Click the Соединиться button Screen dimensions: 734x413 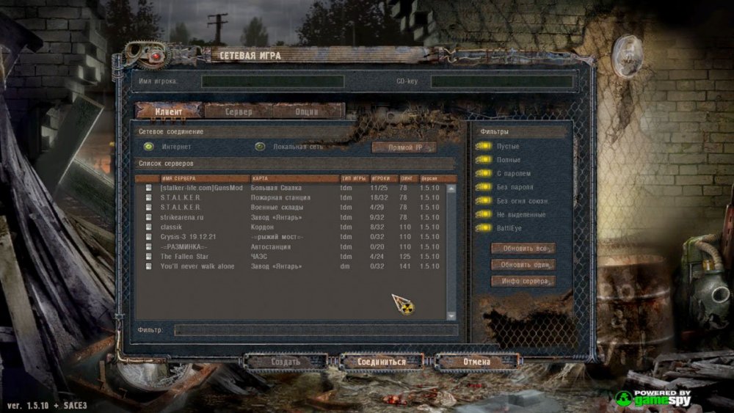pyautogui.click(x=382, y=362)
